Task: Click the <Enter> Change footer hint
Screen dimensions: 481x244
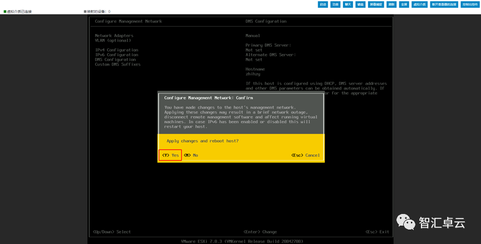Action: (x=260, y=232)
